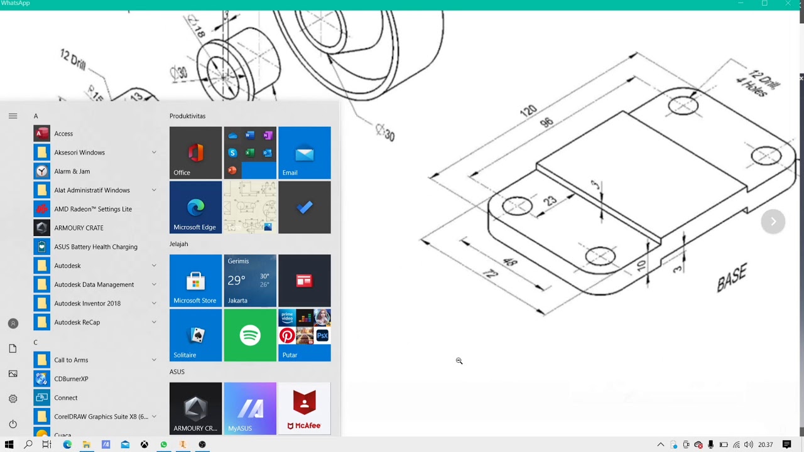Open the OBS Studio taskbar icon
This screenshot has height=452, width=804.
pos(202,444)
